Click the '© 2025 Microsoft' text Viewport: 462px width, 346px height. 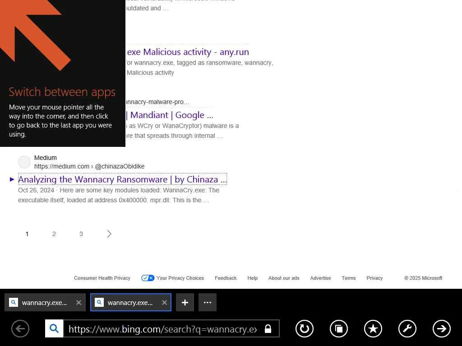tap(423, 278)
